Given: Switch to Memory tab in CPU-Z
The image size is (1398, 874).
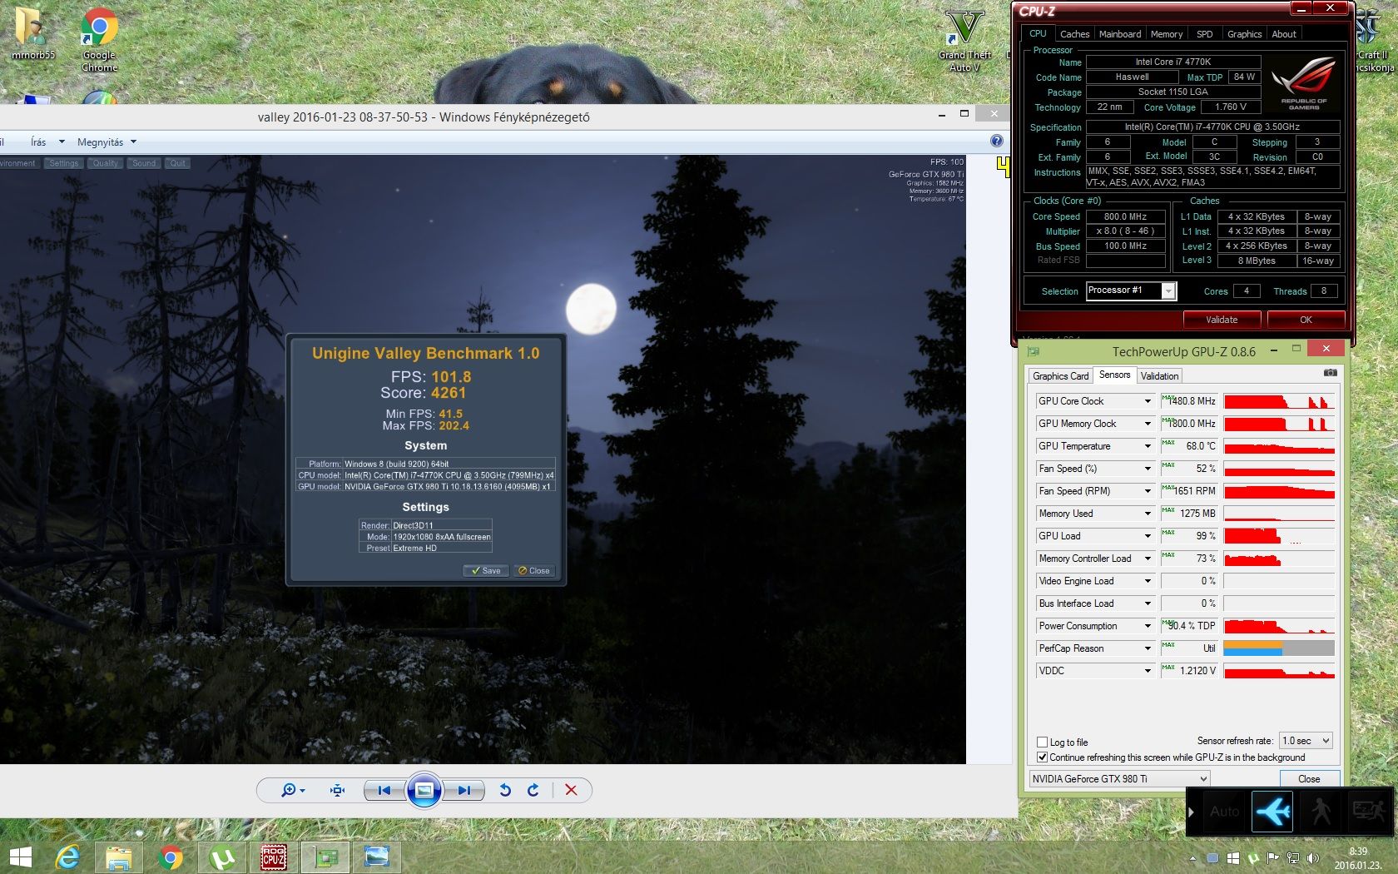Looking at the screenshot, I should click(x=1167, y=34).
